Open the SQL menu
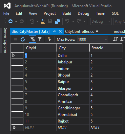Image resolution: width=125 pixels, height=134 pixels. (x=115, y=13)
